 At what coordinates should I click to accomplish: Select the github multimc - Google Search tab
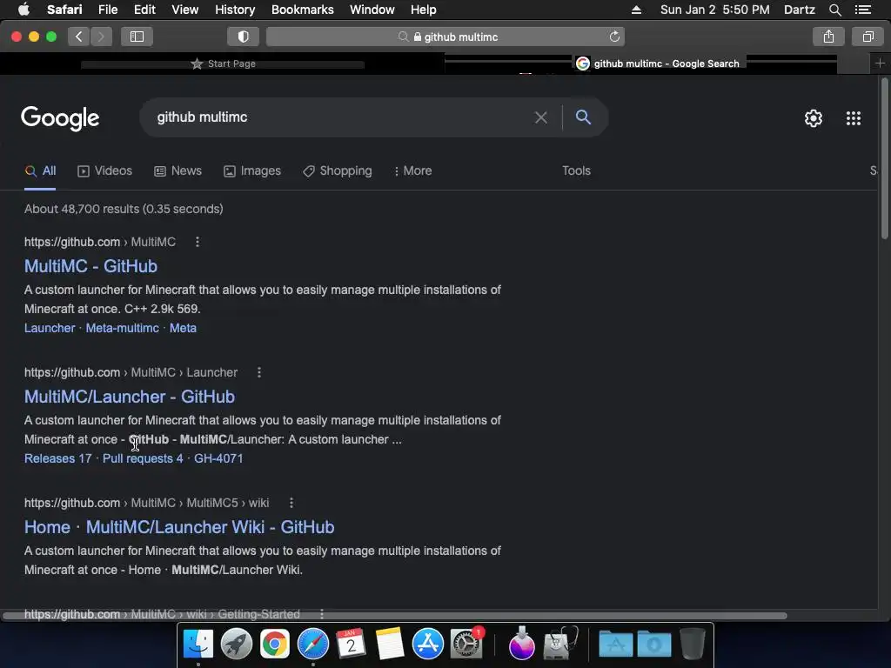click(658, 63)
